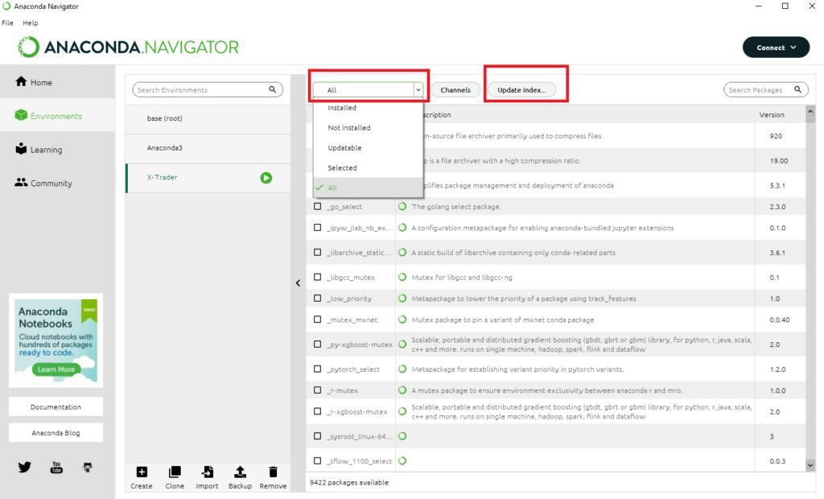
Task: Click the green play button for X-Trader
Action: tap(266, 178)
